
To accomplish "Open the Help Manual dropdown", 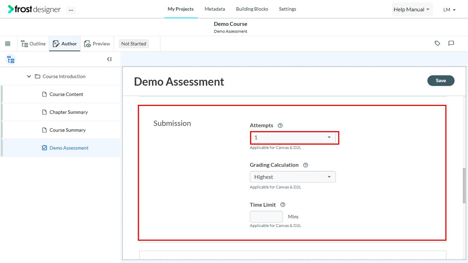I will tap(412, 9).
